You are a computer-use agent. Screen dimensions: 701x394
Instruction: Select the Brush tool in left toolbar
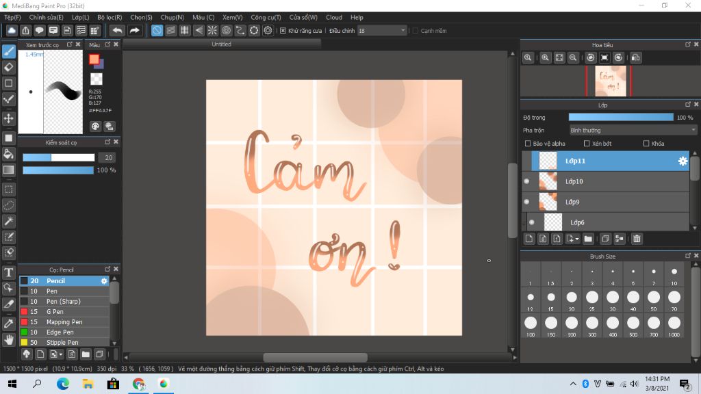(x=8, y=51)
